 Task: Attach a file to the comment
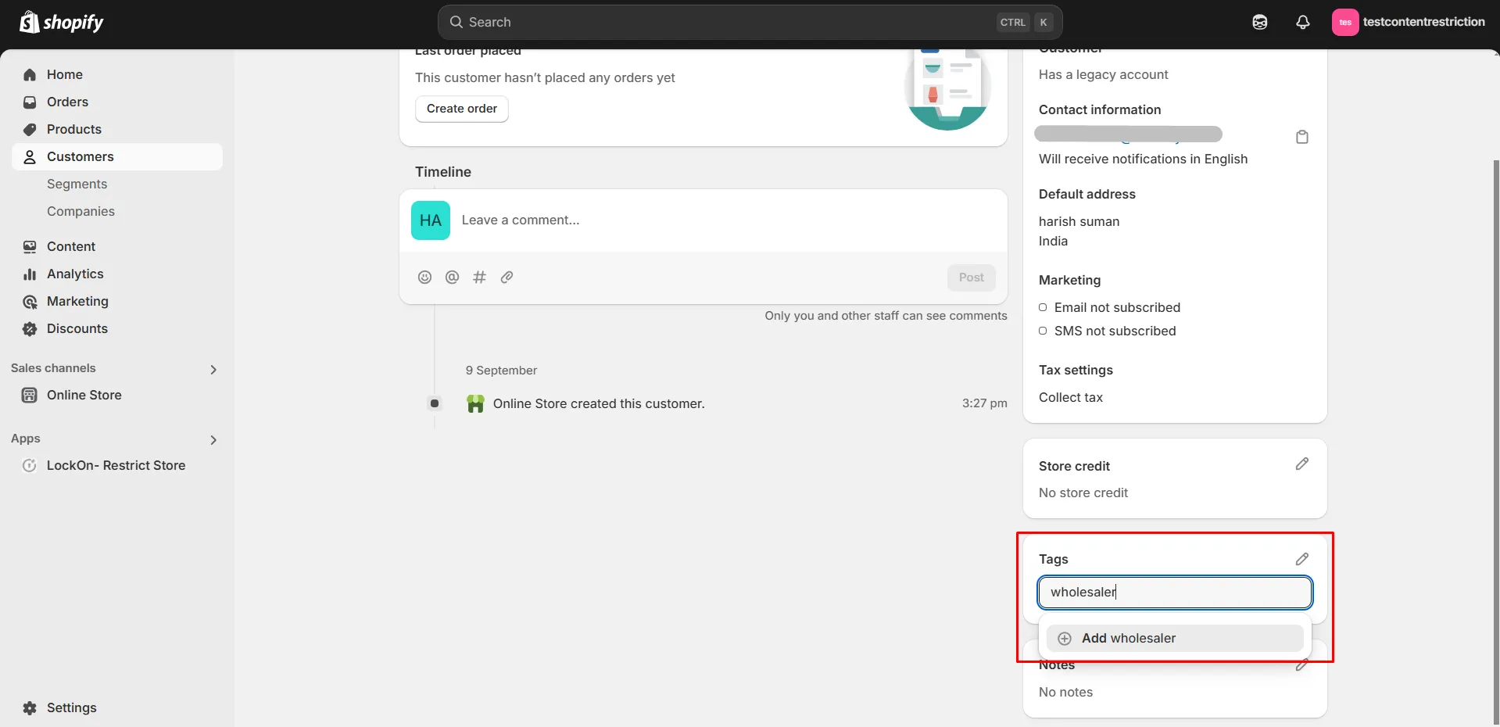point(507,277)
